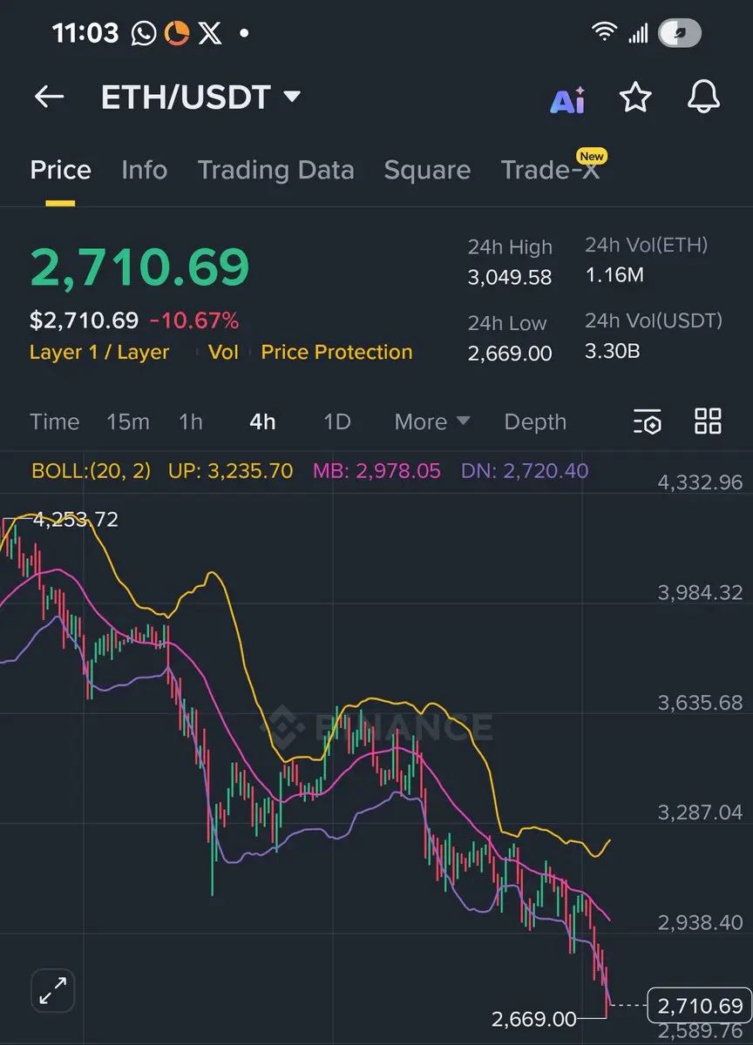Add ETH/USDT to favorites star

[x=635, y=97]
